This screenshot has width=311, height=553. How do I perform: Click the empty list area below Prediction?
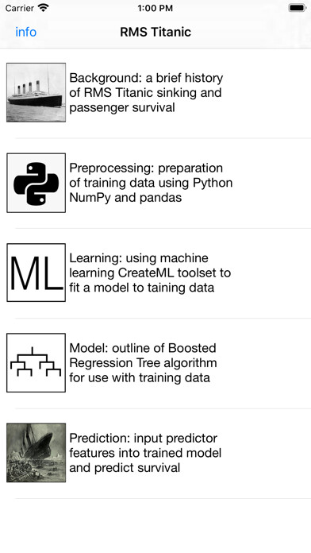click(x=155, y=526)
